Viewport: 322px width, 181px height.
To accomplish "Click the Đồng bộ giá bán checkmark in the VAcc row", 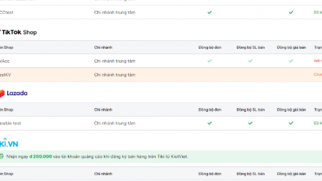I will click(x=291, y=61).
